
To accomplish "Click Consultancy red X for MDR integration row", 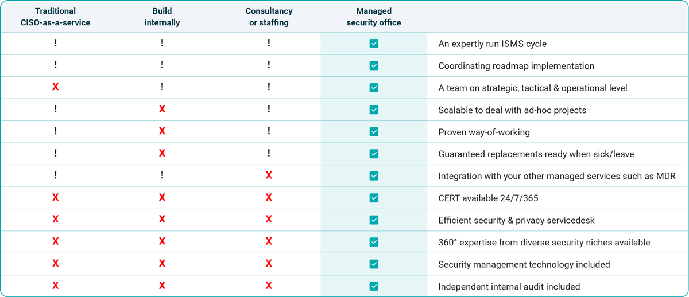I will pyautogui.click(x=269, y=176).
